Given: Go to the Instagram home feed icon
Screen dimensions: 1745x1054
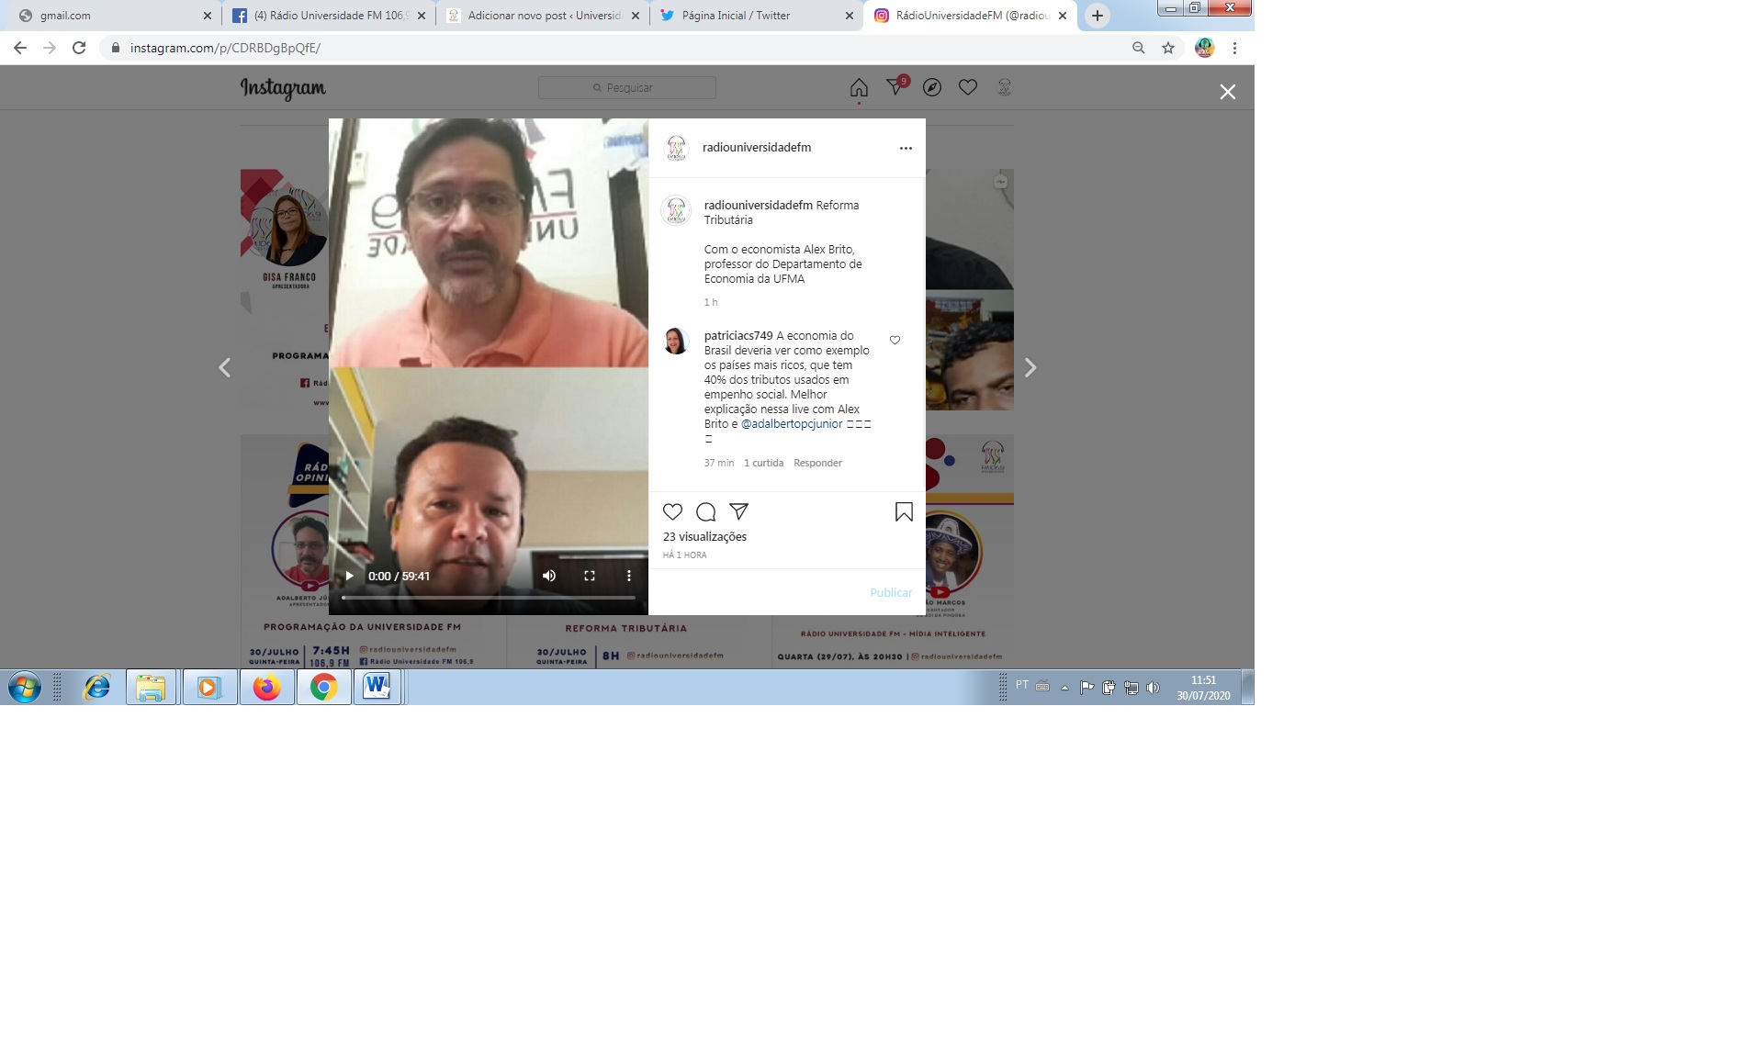Looking at the screenshot, I should 859,87.
